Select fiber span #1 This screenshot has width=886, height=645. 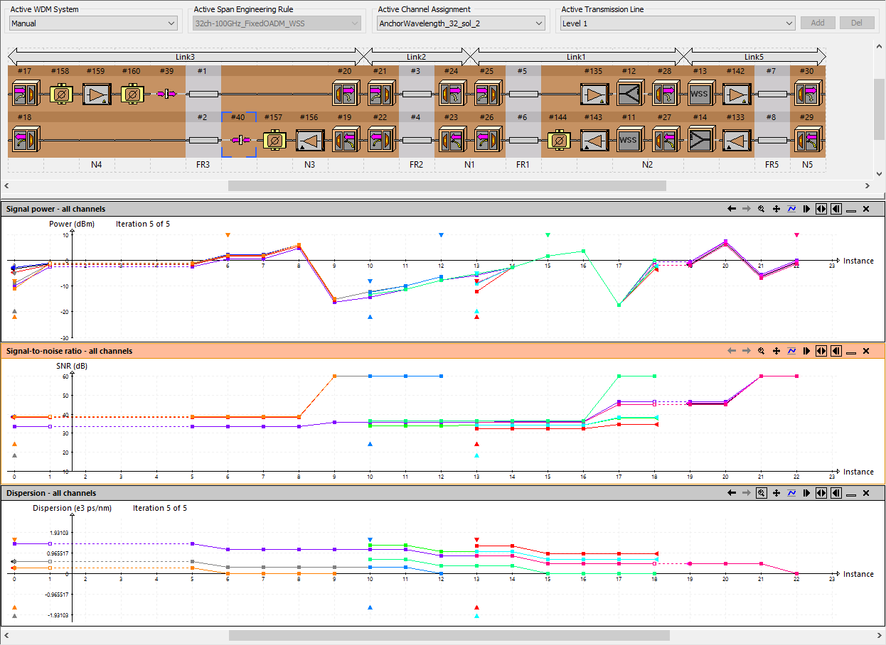(203, 94)
